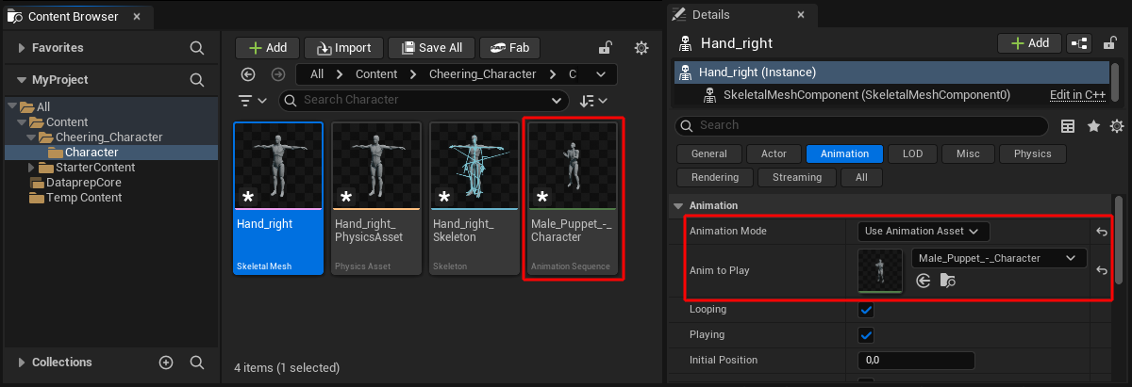Reset Animation Mode to default value
Viewport: 1132px width, 387px height.
tap(1101, 231)
